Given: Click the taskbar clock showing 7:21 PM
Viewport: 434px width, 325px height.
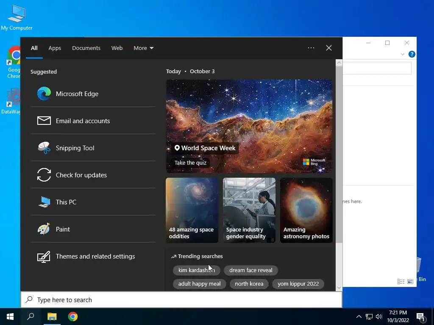Looking at the screenshot, I should click(398, 317).
